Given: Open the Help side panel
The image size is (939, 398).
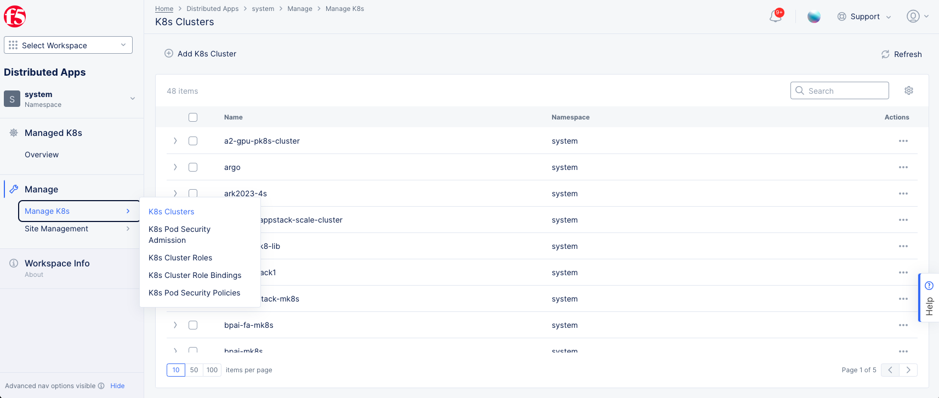Looking at the screenshot, I should [x=929, y=298].
